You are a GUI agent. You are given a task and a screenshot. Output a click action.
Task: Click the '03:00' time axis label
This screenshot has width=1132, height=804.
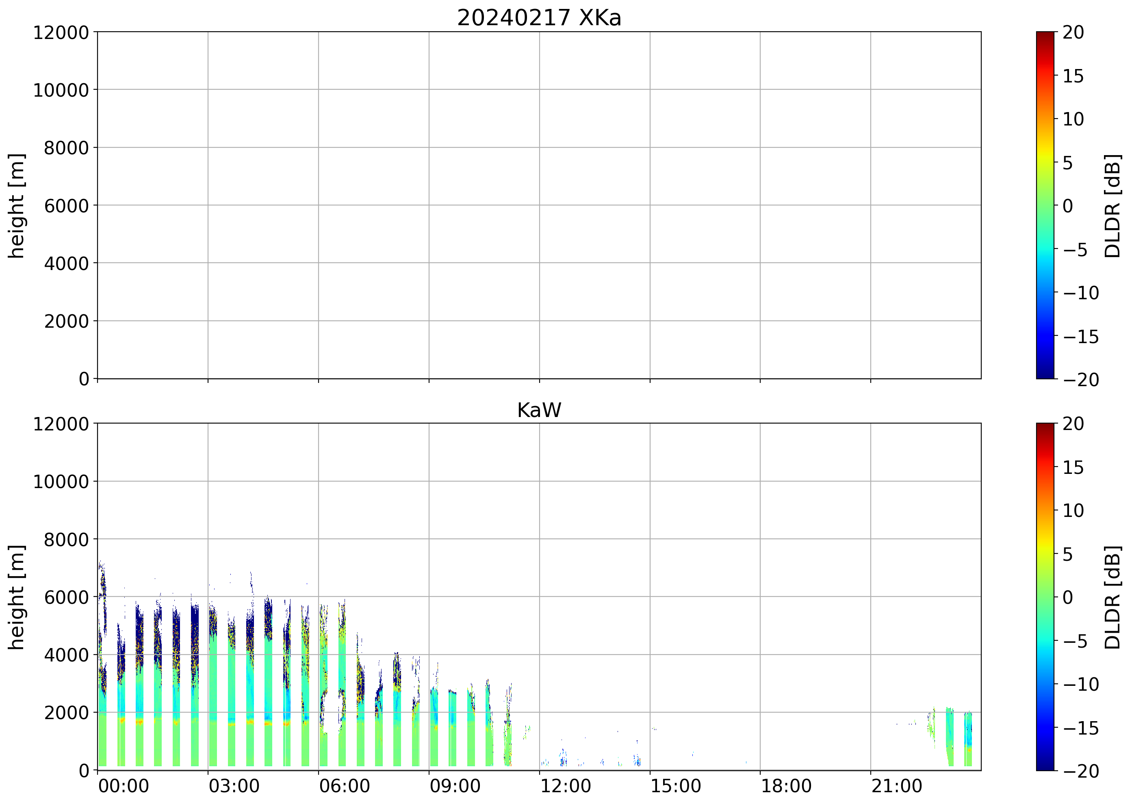pyautogui.click(x=234, y=786)
